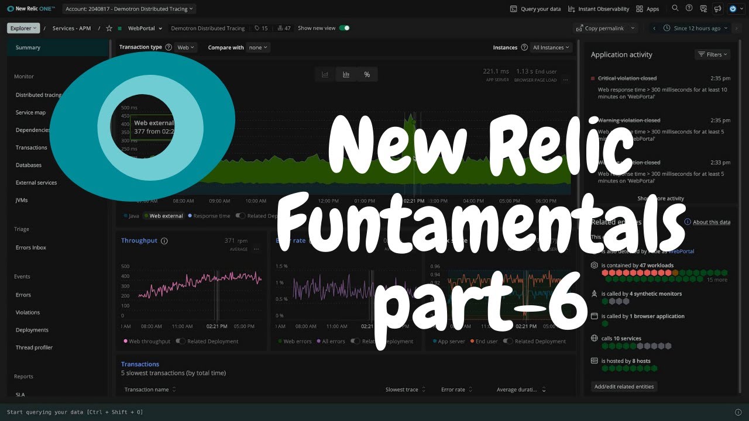Open the help question-mark menu
The image size is (749, 421).
(x=689, y=8)
